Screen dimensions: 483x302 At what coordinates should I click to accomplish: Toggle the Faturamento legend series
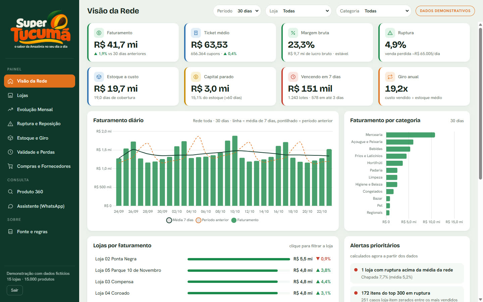(245, 220)
